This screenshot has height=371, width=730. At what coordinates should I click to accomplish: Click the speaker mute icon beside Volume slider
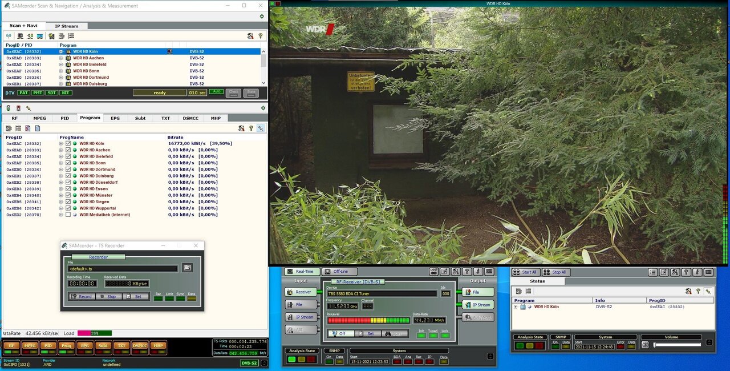[x=646, y=344]
